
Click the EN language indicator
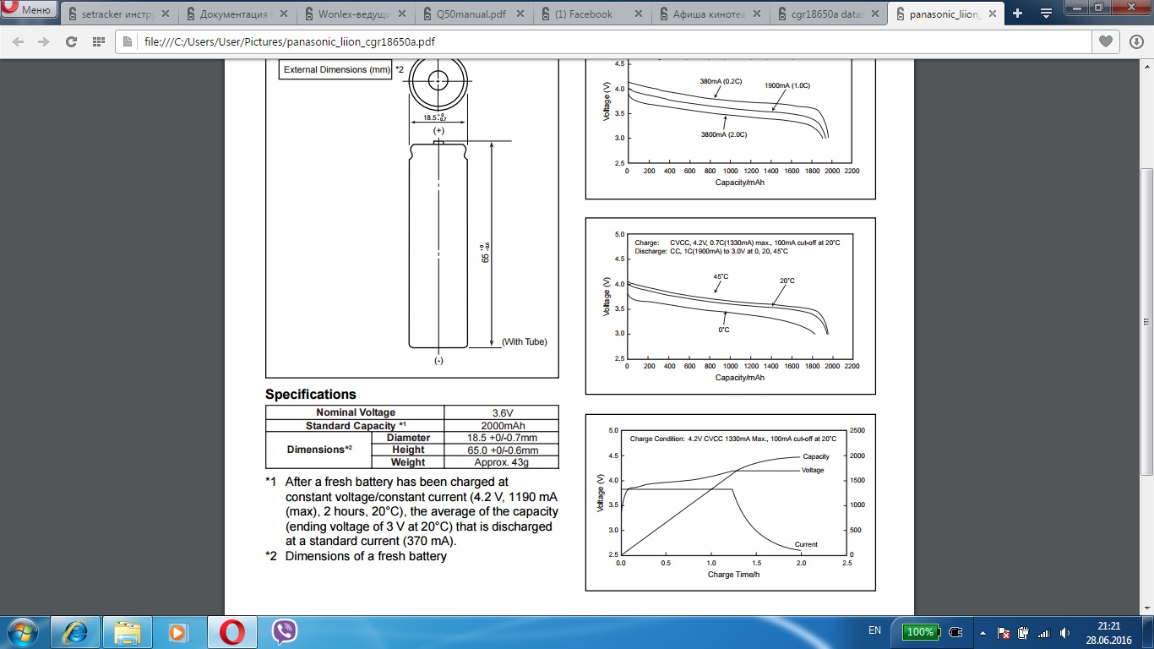point(874,631)
